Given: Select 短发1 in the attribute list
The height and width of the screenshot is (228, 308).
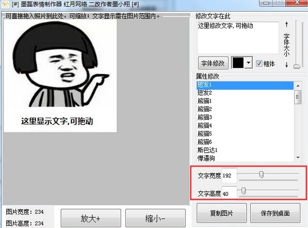Looking at the screenshot, I should coord(245,85).
